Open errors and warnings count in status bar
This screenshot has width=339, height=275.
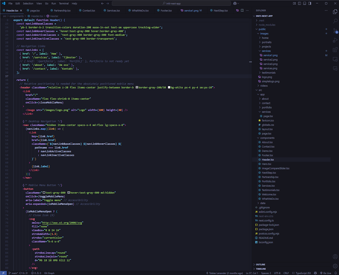click(36, 273)
